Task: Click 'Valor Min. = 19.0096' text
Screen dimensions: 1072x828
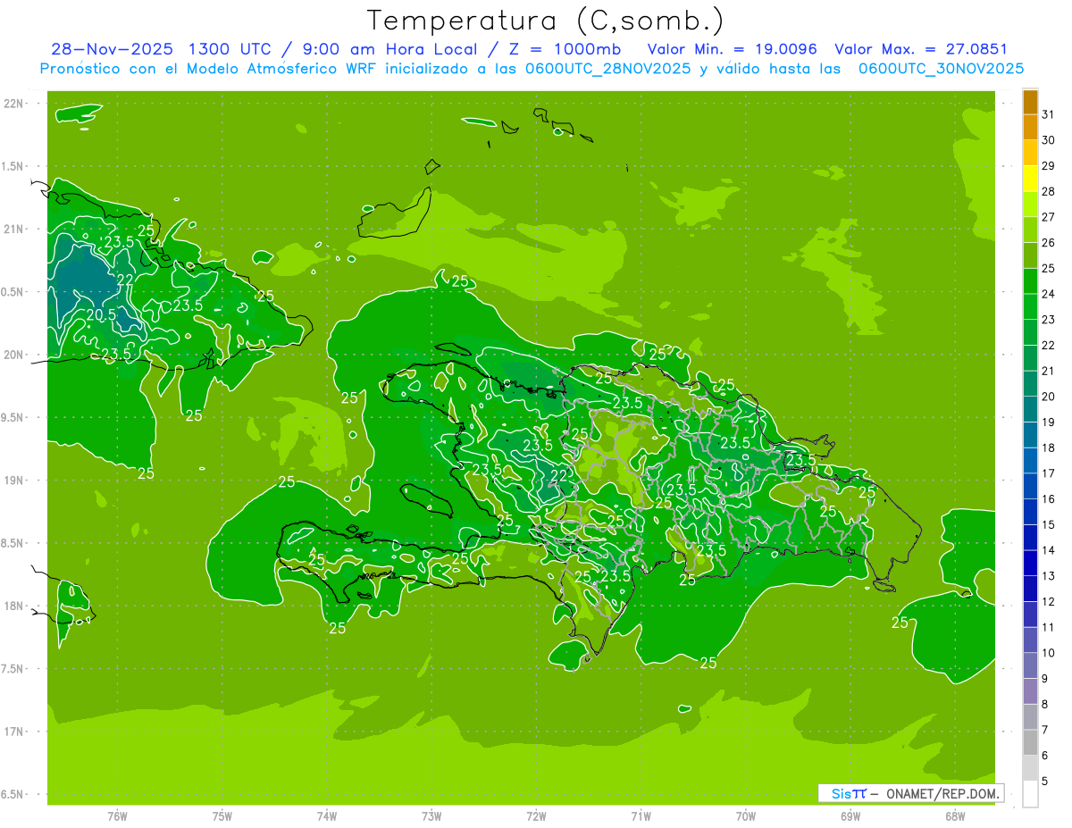Action: pos(732,49)
